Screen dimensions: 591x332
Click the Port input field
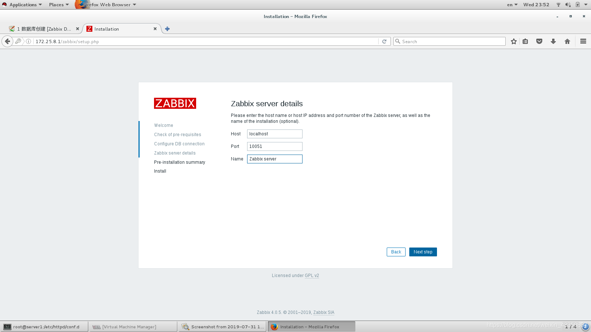click(274, 146)
